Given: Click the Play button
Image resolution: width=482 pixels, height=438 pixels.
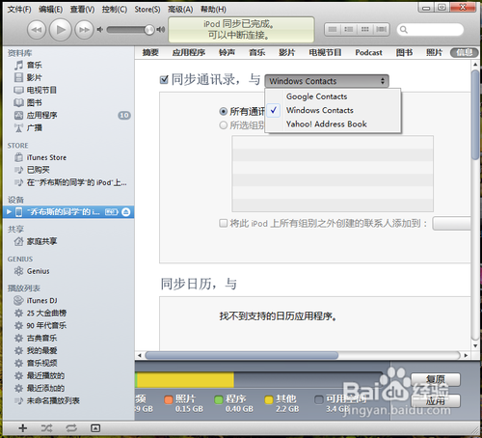Looking at the screenshot, I should tap(60, 30).
